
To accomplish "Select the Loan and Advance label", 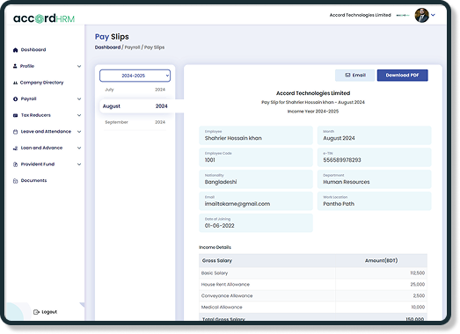I will 41,148.
